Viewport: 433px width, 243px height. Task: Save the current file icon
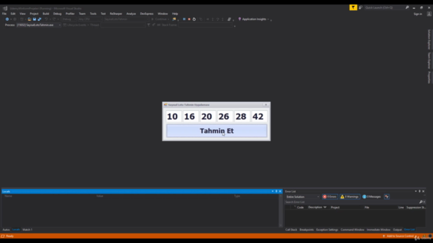tap(35, 20)
